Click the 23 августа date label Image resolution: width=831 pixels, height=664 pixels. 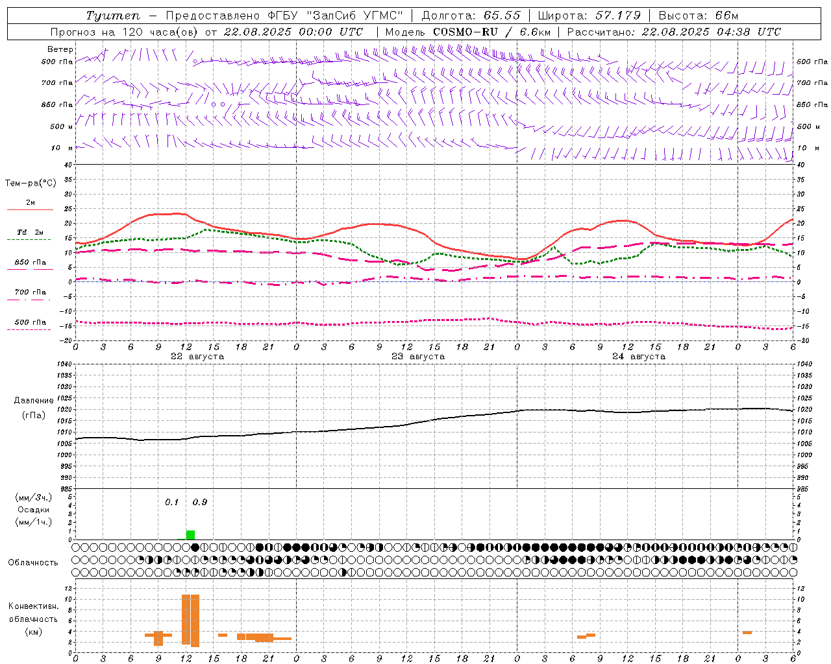click(418, 357)
